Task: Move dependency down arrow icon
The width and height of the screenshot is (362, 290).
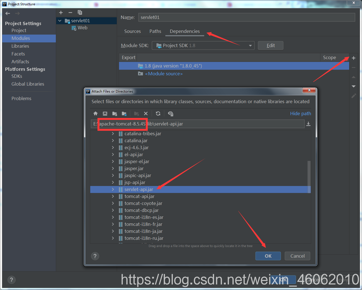Action: [354, 86]
